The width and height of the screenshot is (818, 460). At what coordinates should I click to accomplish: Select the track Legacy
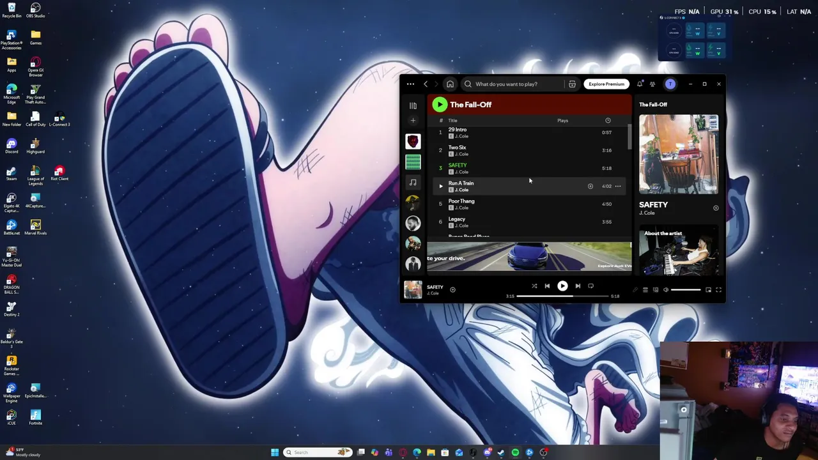click(457, 219)
